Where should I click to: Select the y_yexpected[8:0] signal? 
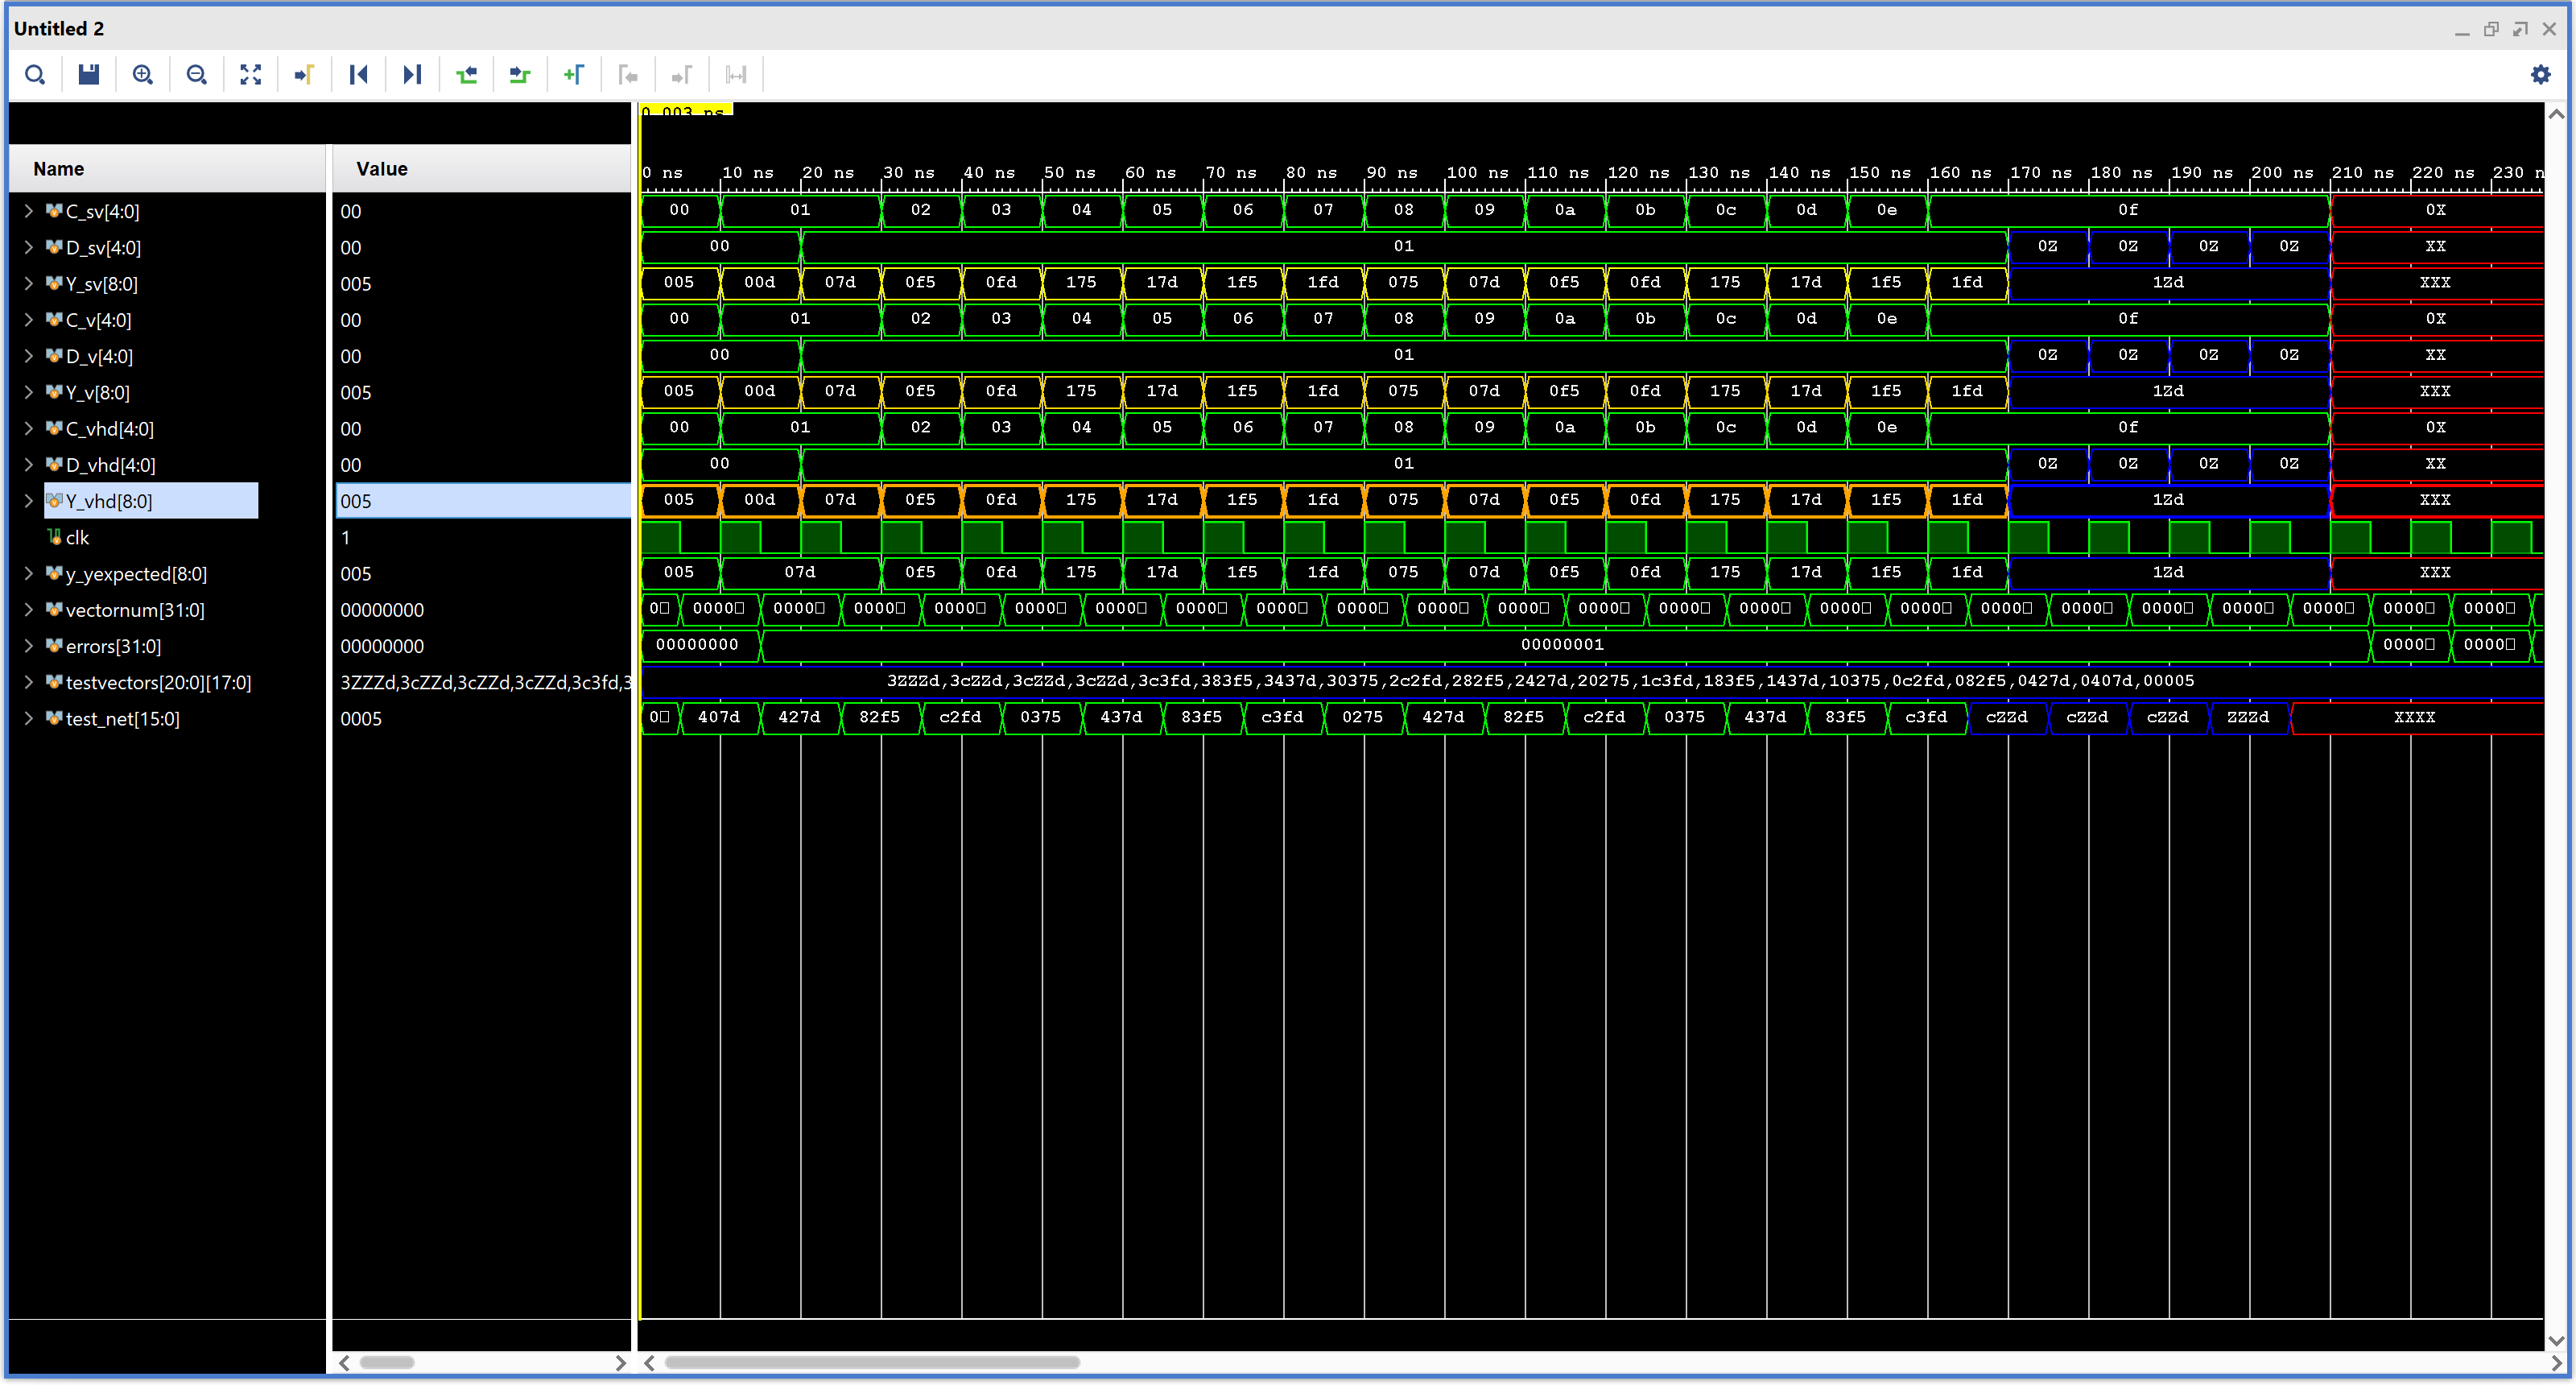(x=136, y=574)
